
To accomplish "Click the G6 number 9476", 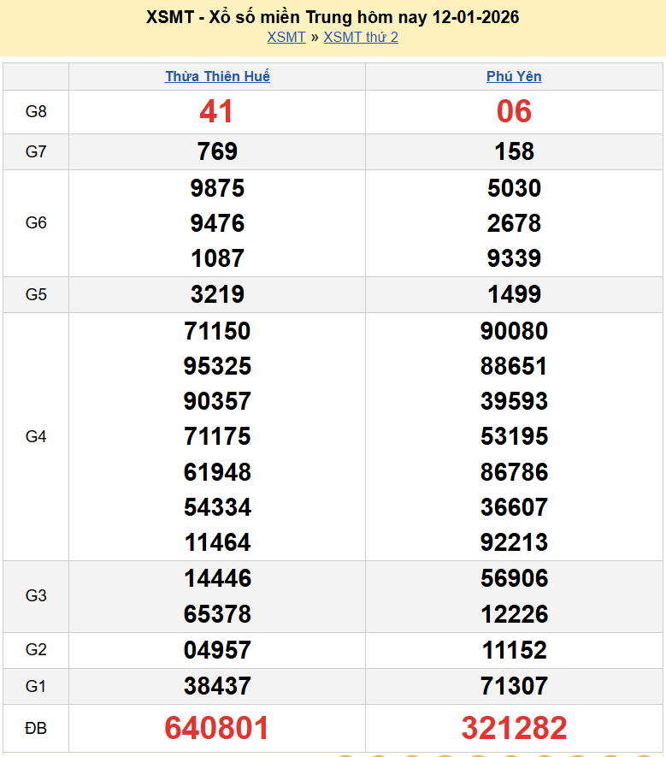I will [x=217, y=223].
